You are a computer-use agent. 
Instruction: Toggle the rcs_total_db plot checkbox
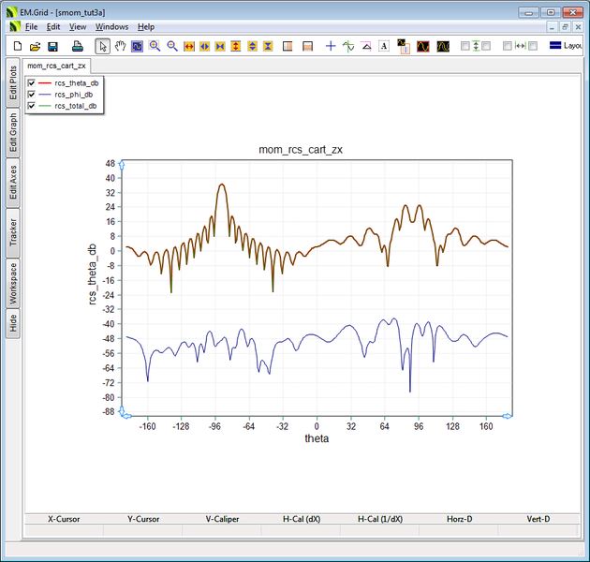[33, 106]
